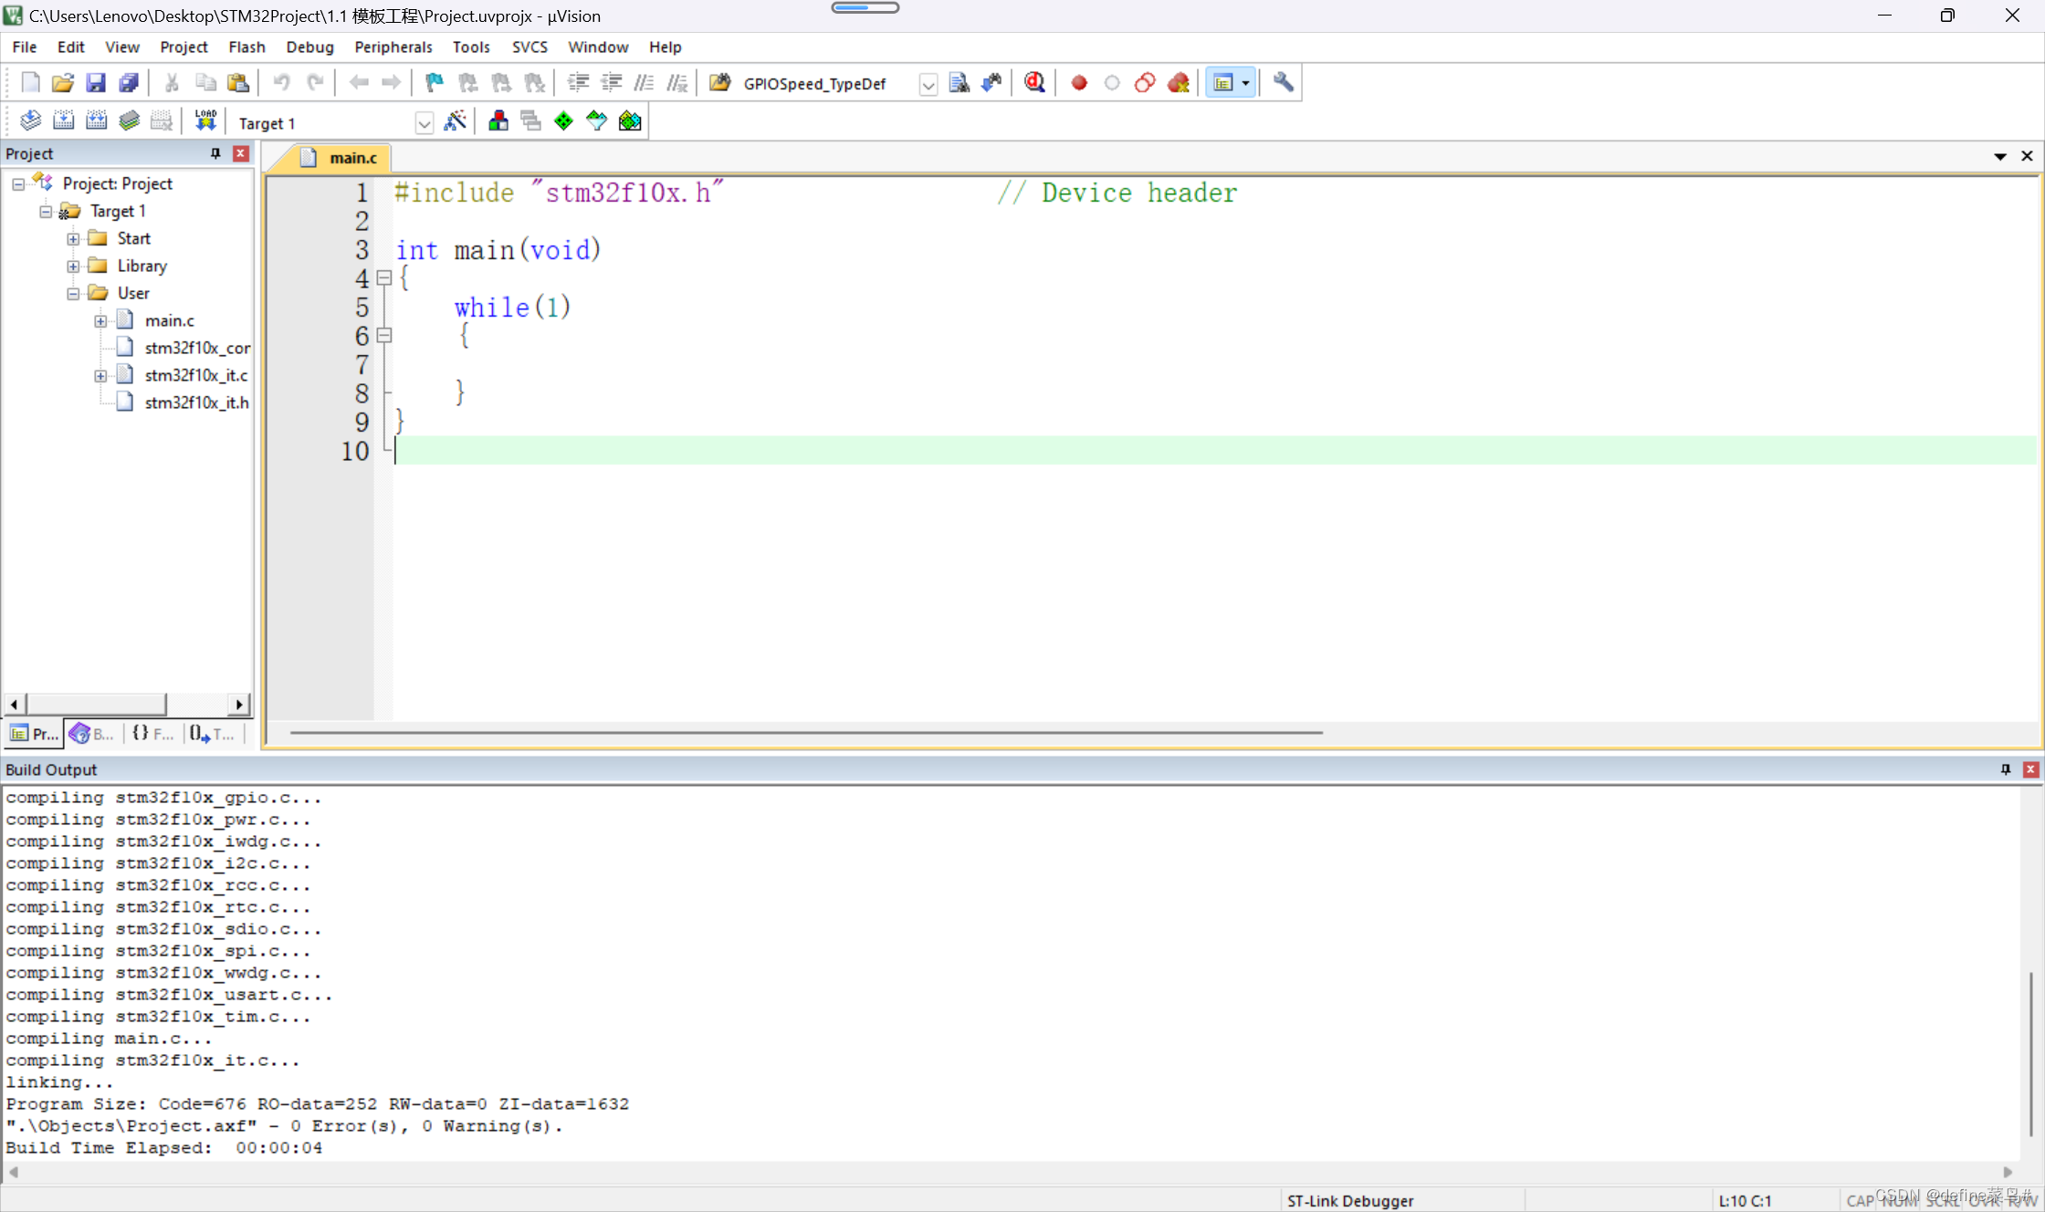Toggle pin on Project panel
Image resolution: width=2045 pixels, height=1212 pixels.
[215, 153]
